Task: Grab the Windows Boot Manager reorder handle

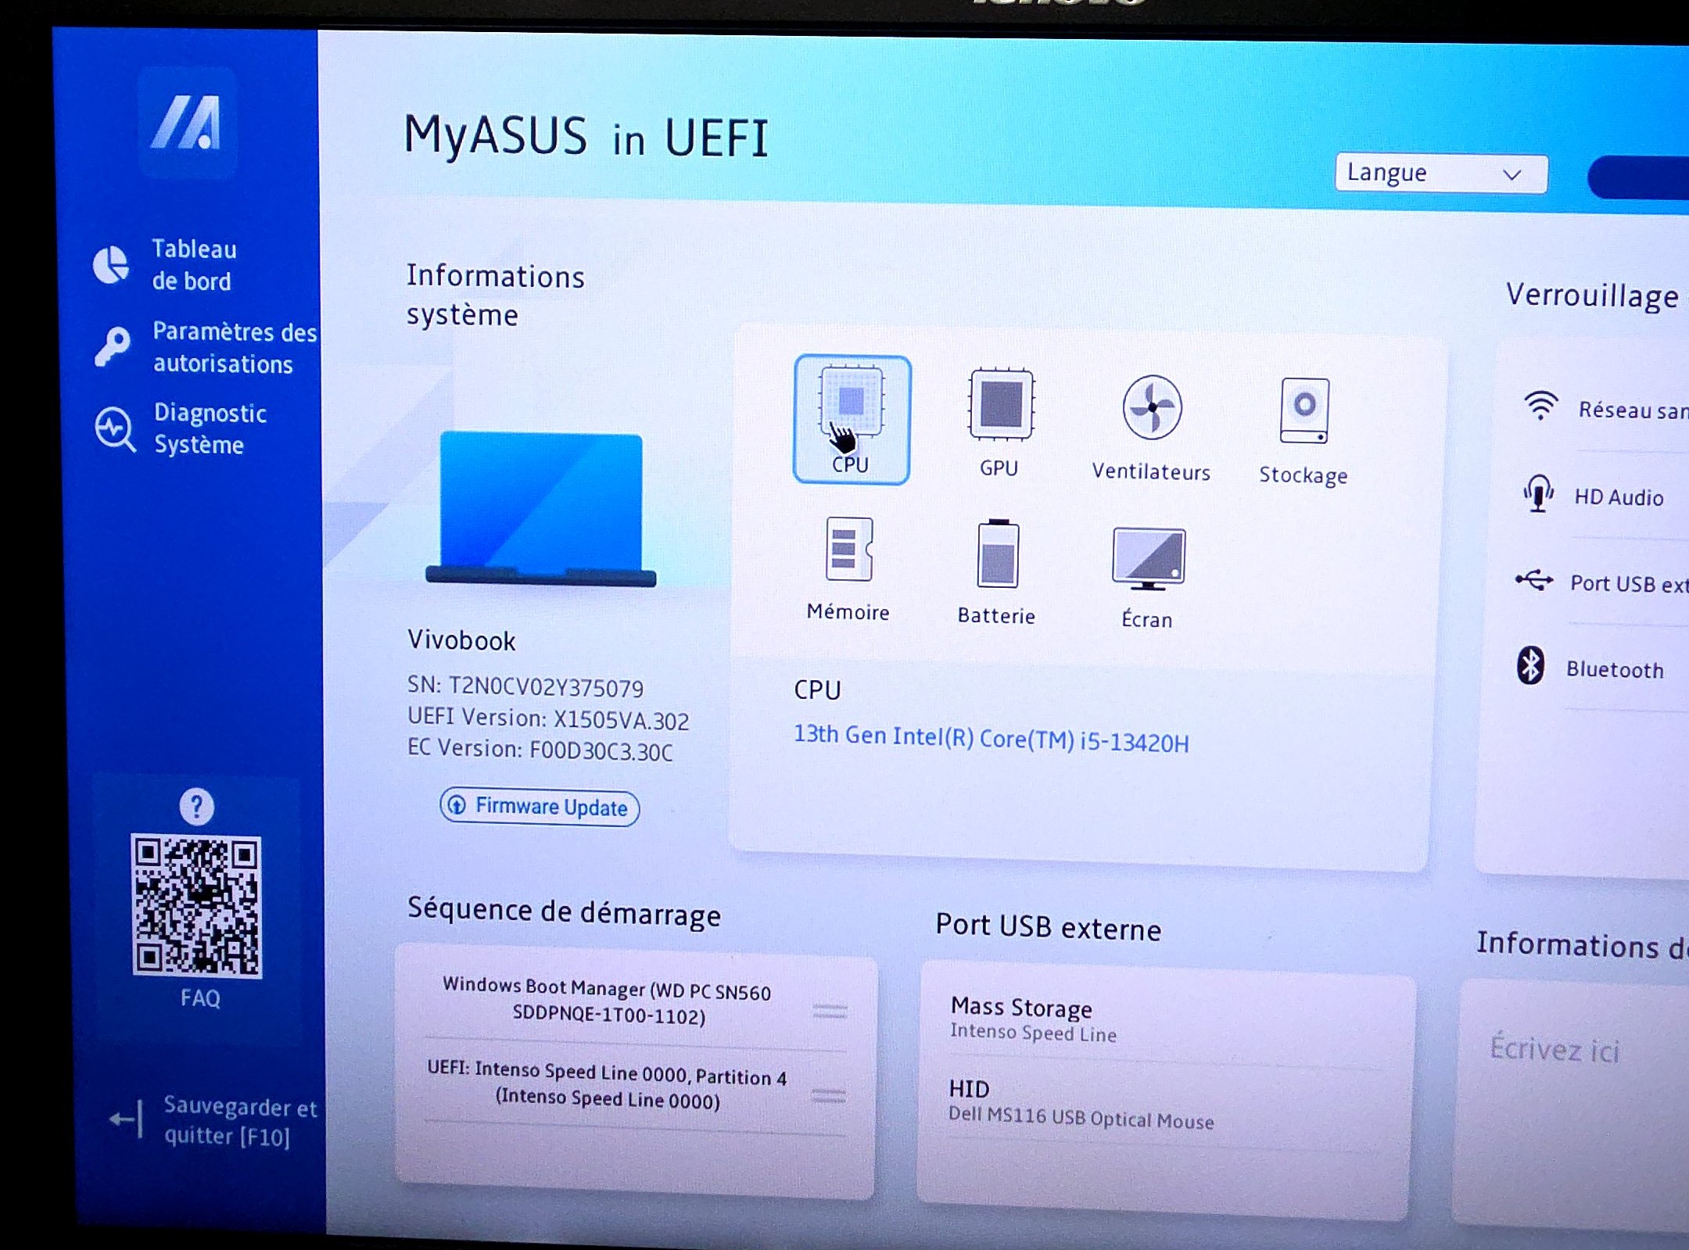Action: pos(830,1011)
